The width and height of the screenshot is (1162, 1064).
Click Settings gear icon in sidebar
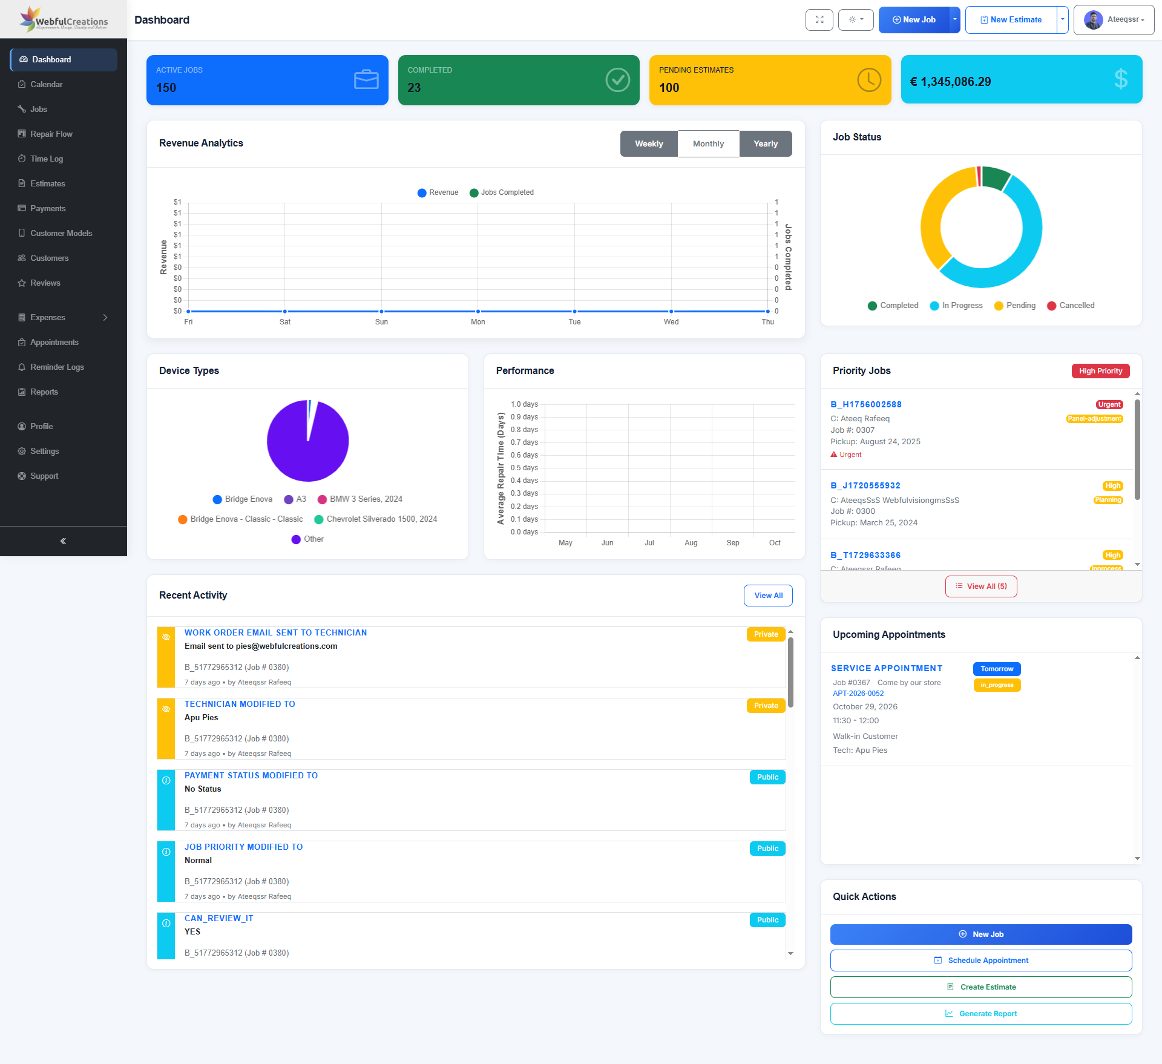pyautogui.click(x=22, y=452)
